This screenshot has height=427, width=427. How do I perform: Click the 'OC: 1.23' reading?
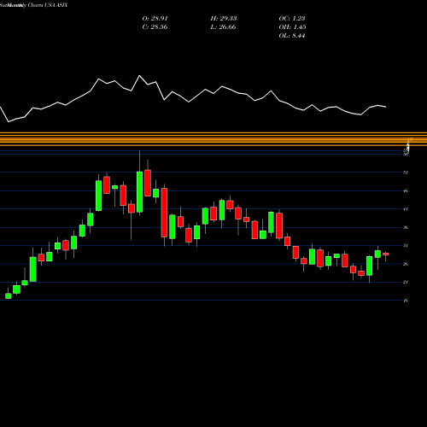click(292, 19)
